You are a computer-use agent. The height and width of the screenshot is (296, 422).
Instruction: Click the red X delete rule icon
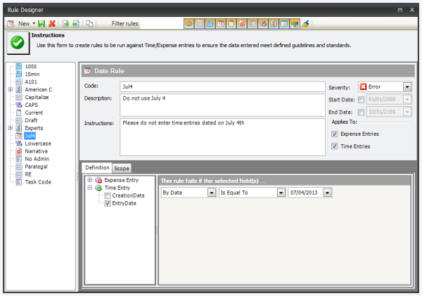point(52,24)
